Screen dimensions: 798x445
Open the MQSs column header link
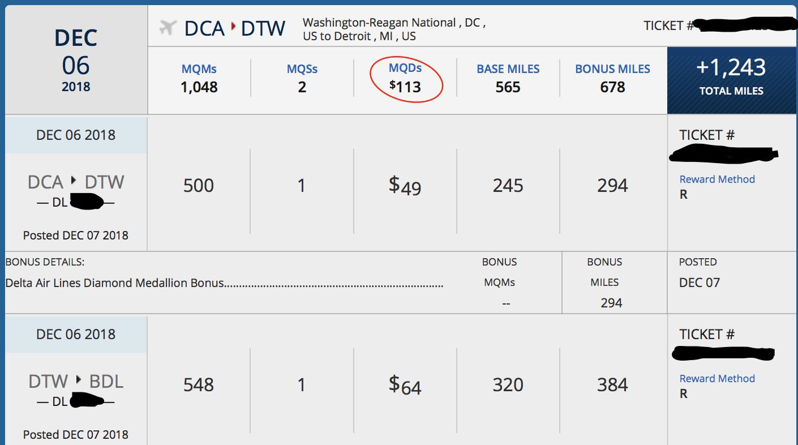click(x=302, y=69)
